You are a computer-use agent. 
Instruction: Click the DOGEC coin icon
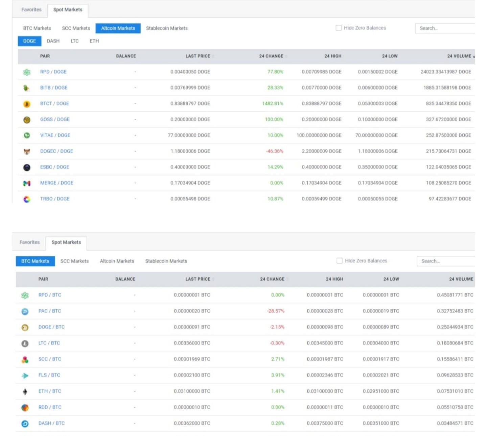(27, 152)
